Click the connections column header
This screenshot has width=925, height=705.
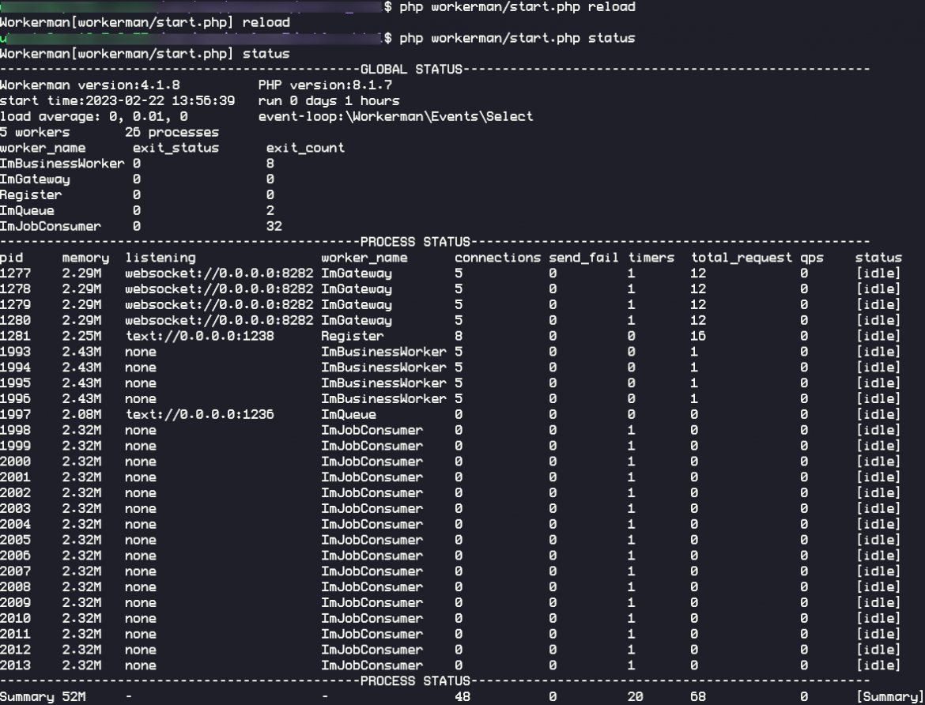pos(497,258)
